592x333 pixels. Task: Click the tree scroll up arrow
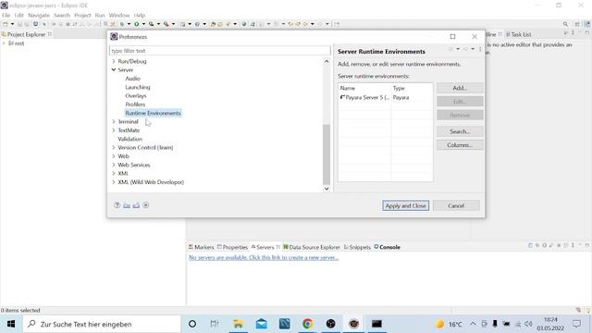327,61
